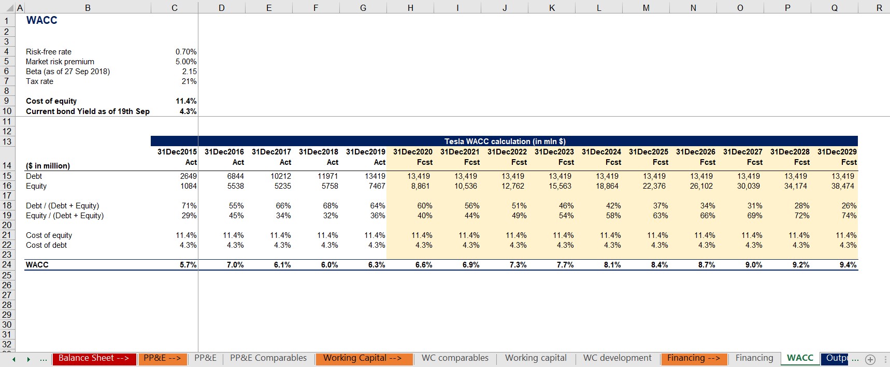Click the WACC title cell
The width and height of the screenshot is (890, 367).
click(42, 20)
